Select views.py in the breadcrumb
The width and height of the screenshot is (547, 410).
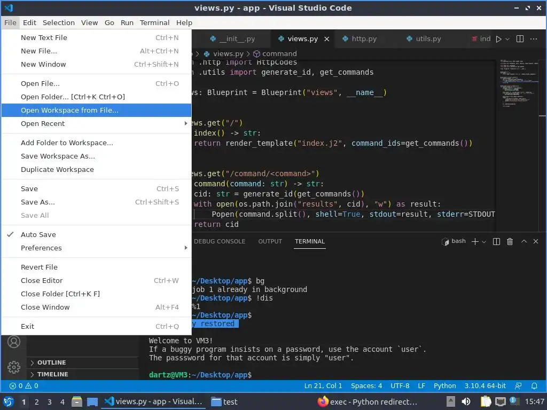point(224,54)
